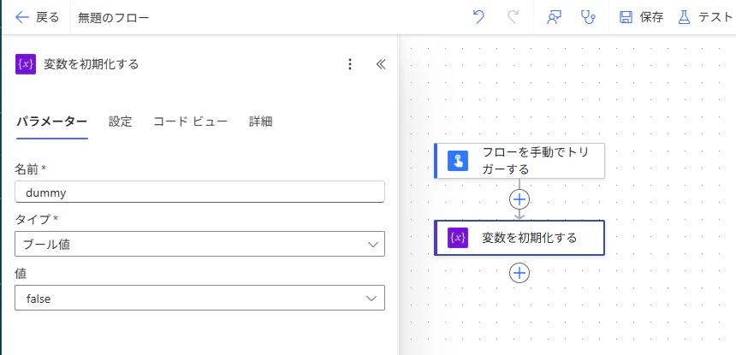Click the blue manual trigger touch icon
The width and height of the screenshot is (736, 355).
coord(458,161)
